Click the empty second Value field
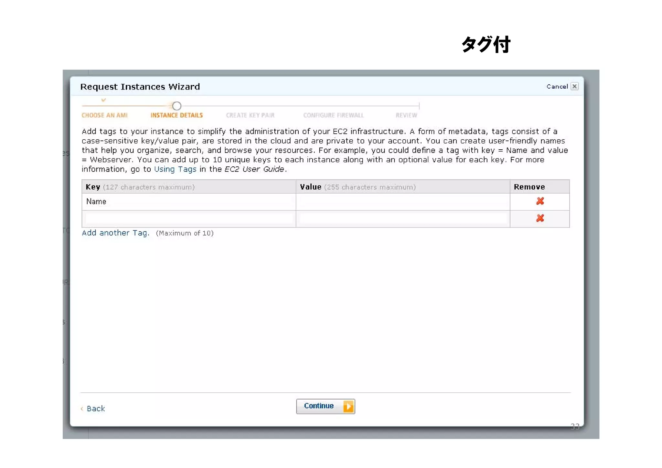Image resolution: width=662 pixels, height=468 pixels. click(x=402, y=219)
